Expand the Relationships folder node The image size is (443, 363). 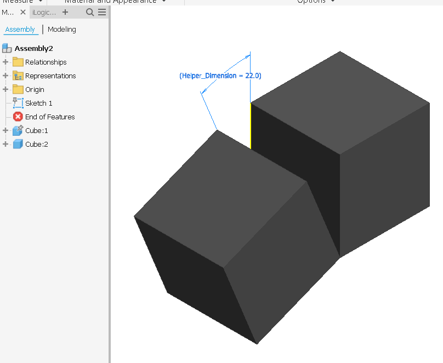(x=5, y=62)
